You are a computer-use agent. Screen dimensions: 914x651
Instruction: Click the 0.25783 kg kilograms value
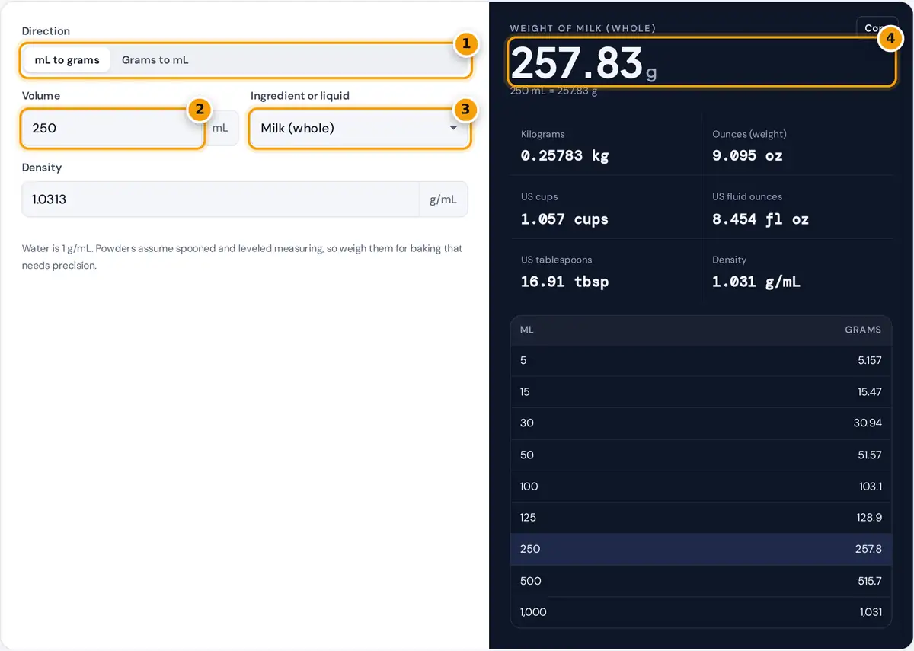(565, 155)
